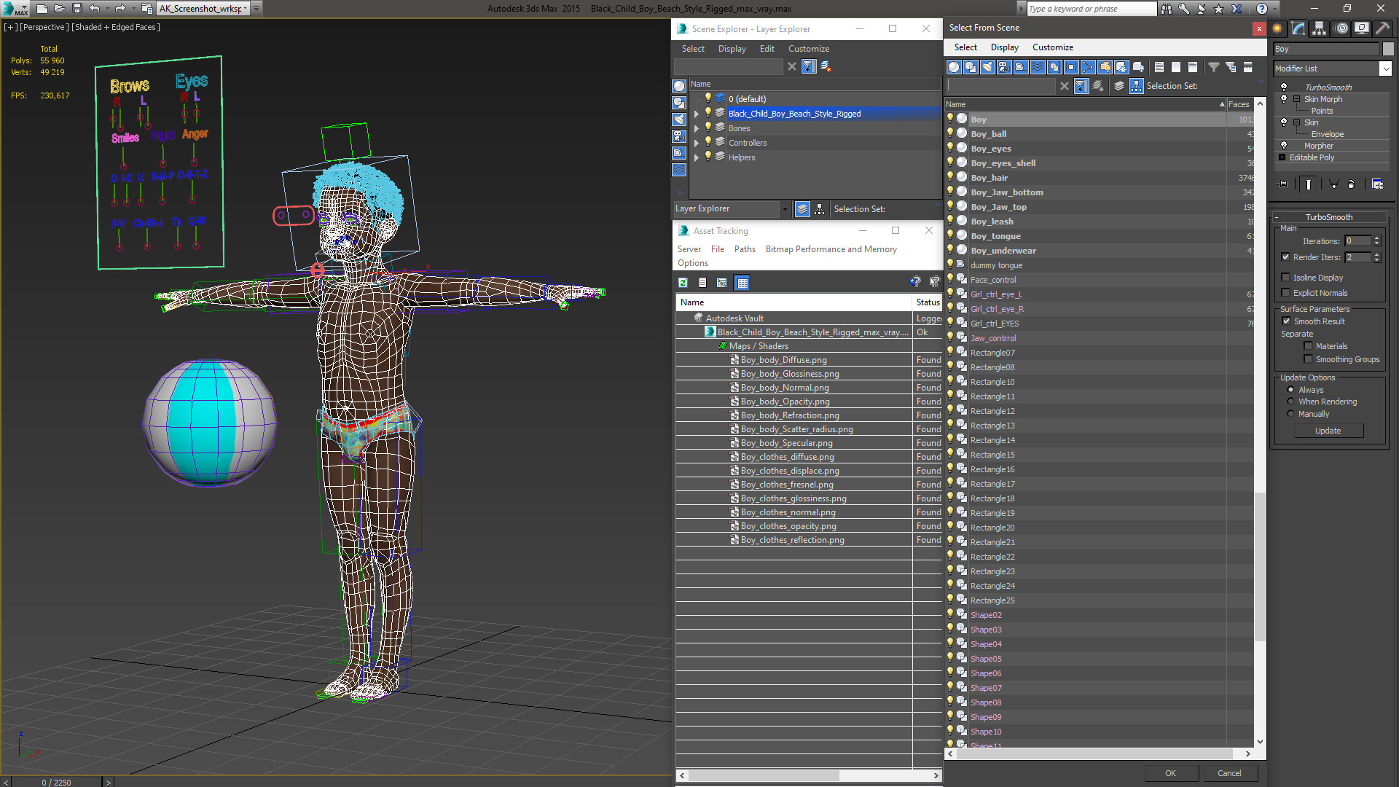Click Table View icon in Asset Tracking

tap(742, 283)
